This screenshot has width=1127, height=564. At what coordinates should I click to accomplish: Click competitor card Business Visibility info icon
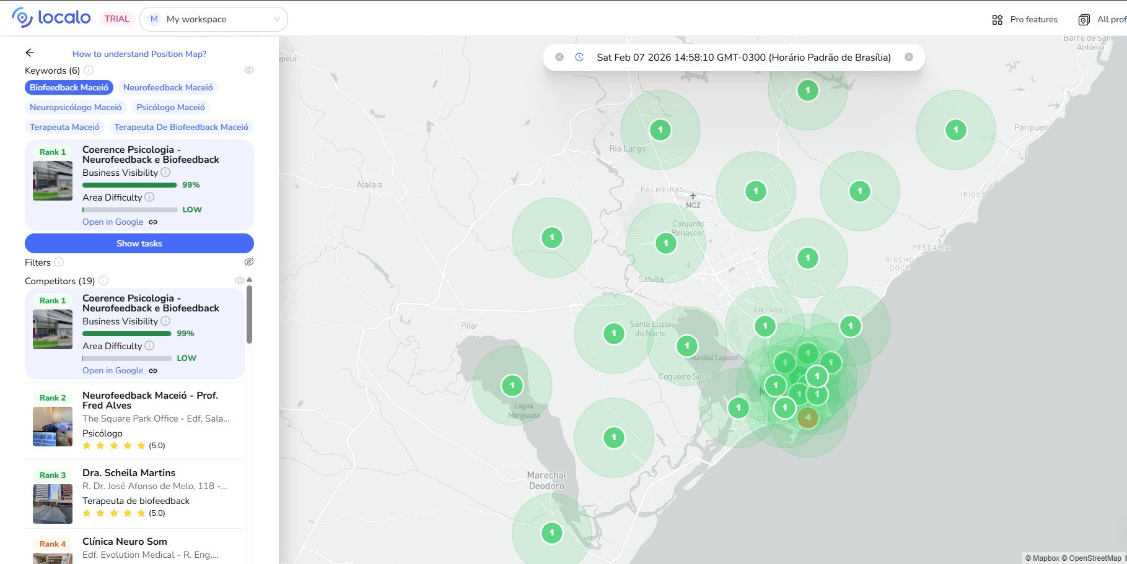click(x=165, y=321)
